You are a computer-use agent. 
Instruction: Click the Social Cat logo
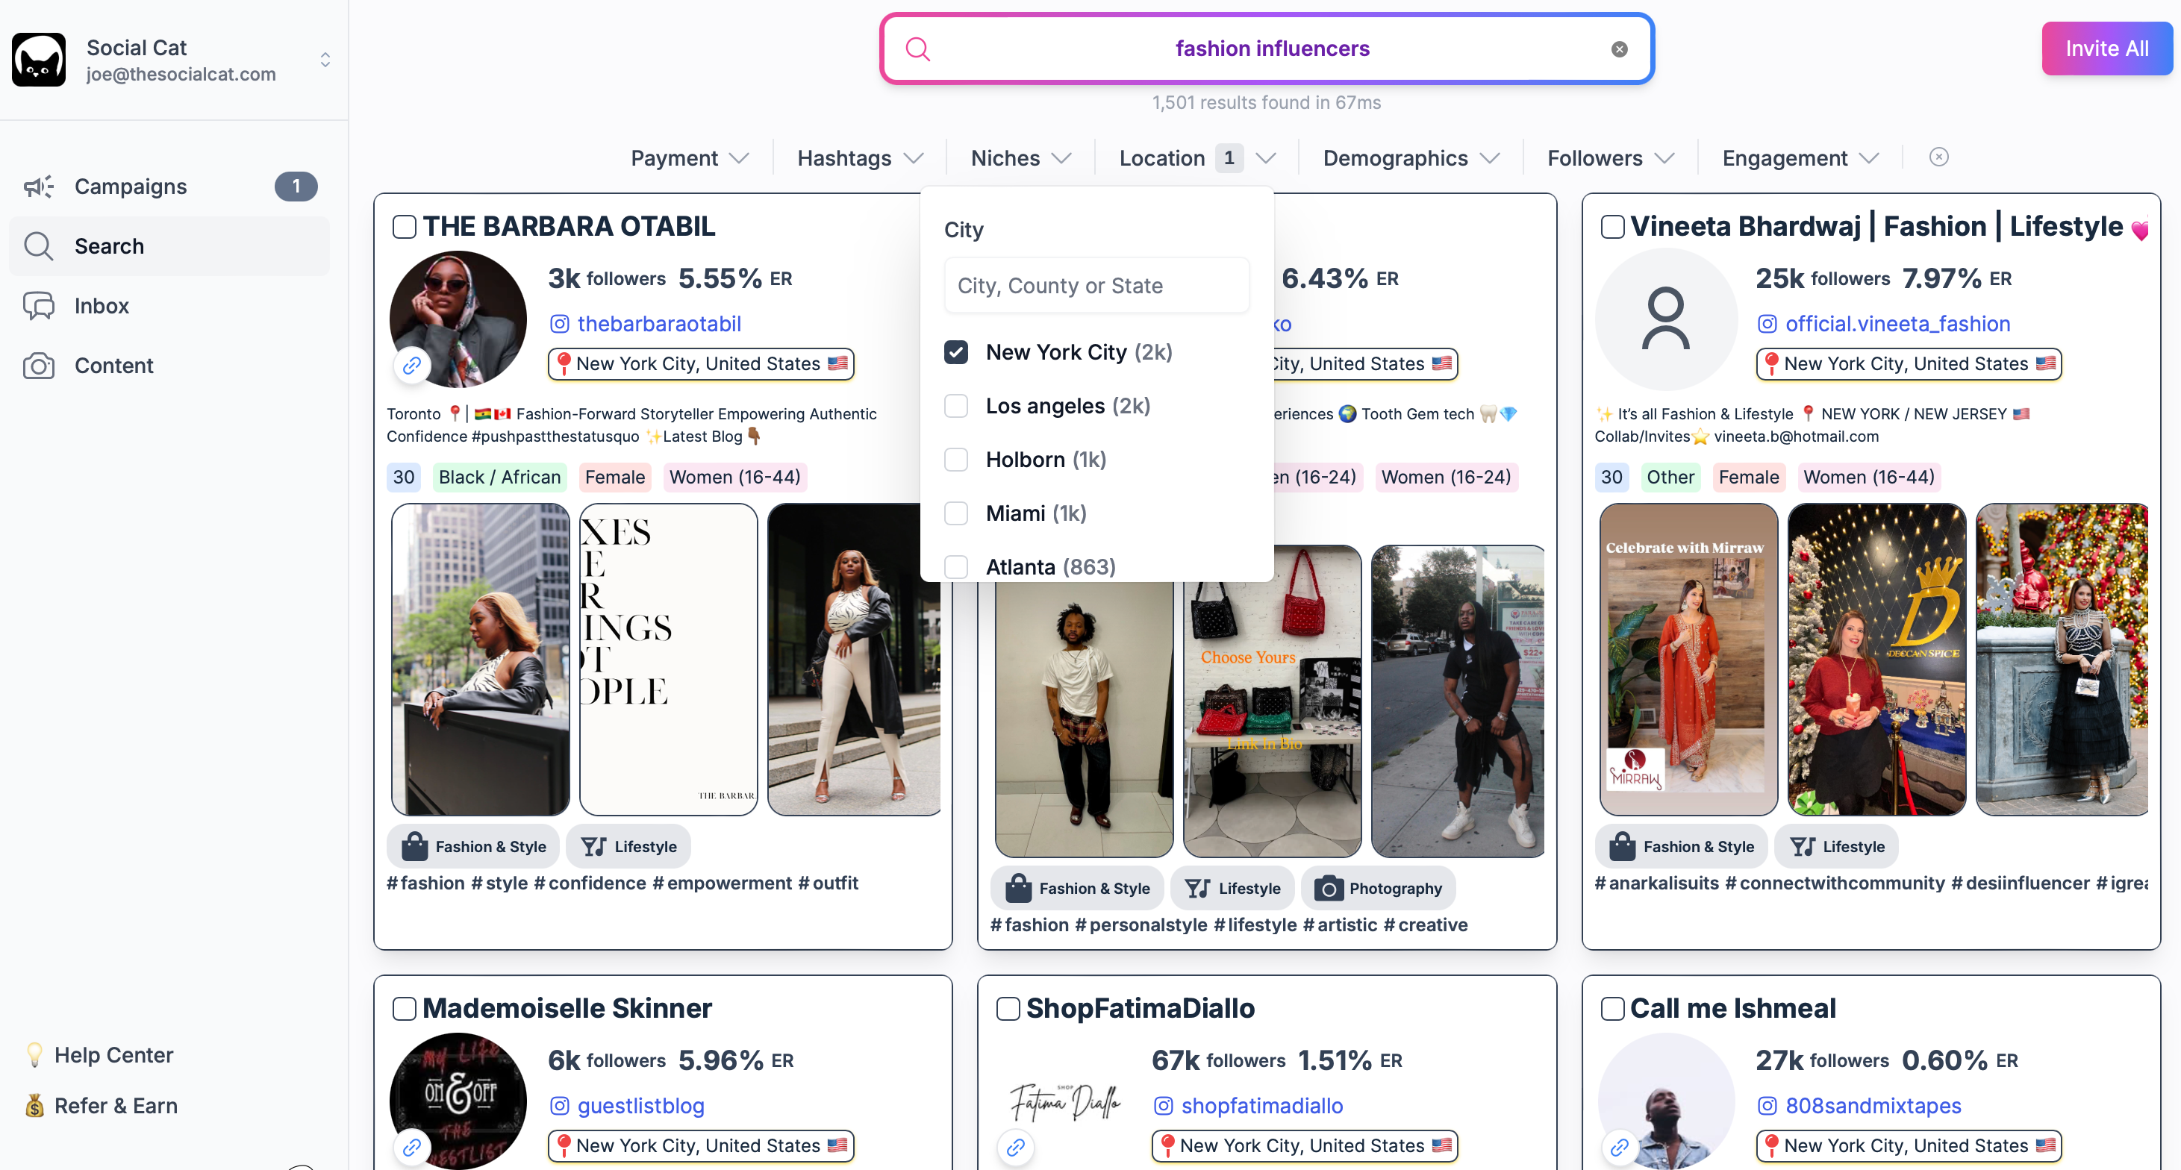(38, 59)
